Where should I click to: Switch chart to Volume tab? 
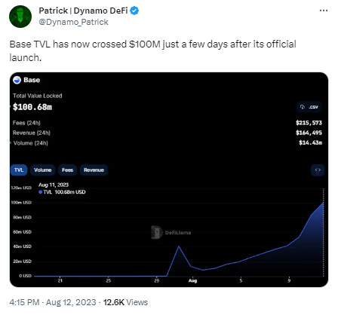[42, 170]
